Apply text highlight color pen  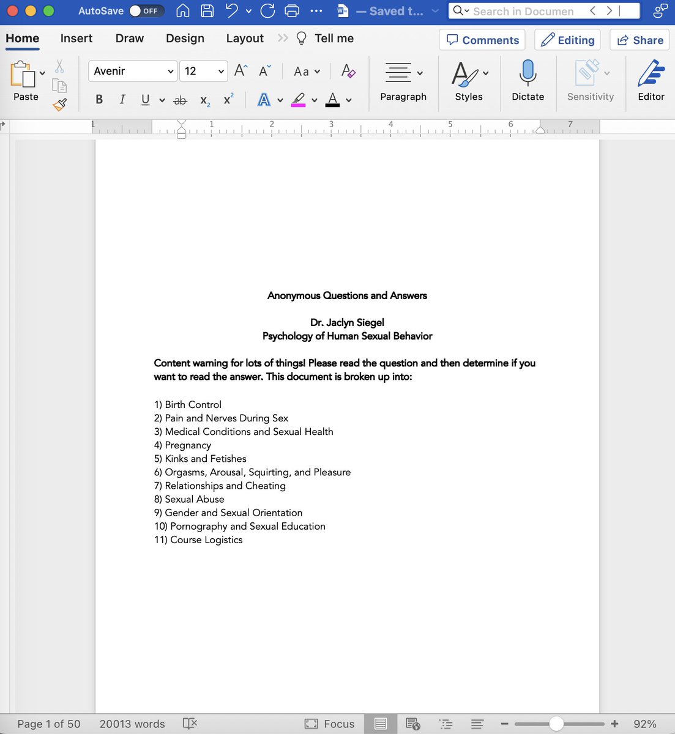click(299, 100)
